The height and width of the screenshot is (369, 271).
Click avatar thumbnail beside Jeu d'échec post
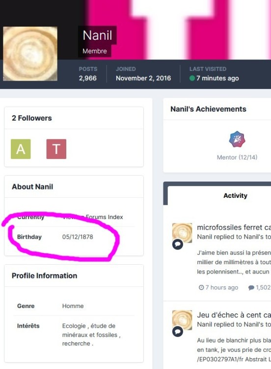point(182,320)
